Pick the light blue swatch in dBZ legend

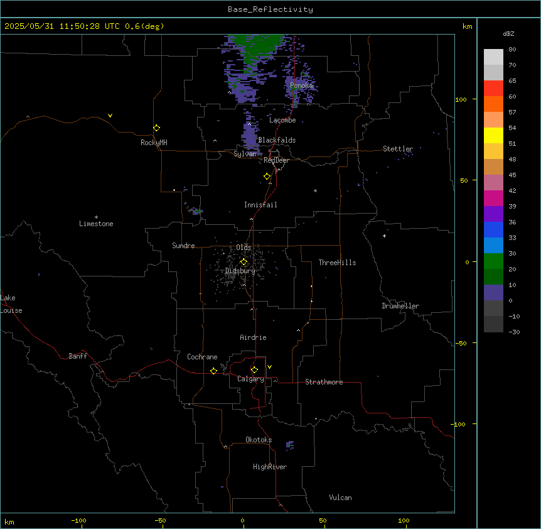coord(493,245)
